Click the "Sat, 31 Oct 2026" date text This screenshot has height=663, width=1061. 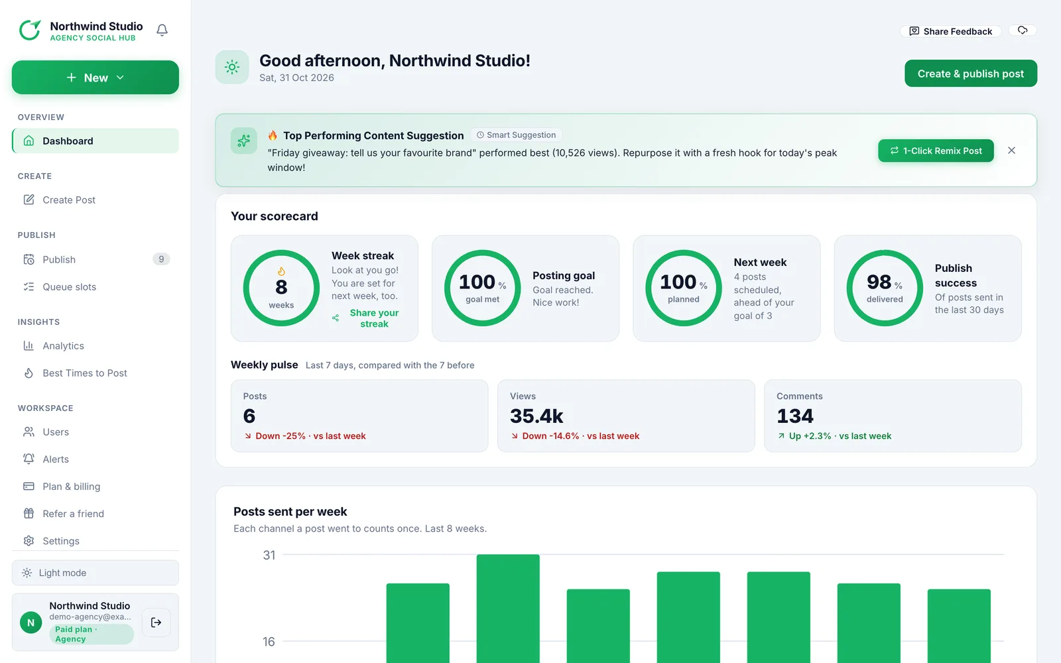click(x=296, y=78)
